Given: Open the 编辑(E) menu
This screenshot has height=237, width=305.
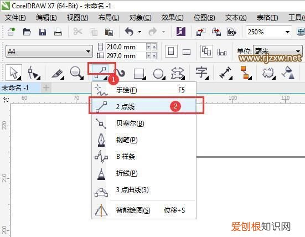Looking at the screenshot, I should click(46, 18).
